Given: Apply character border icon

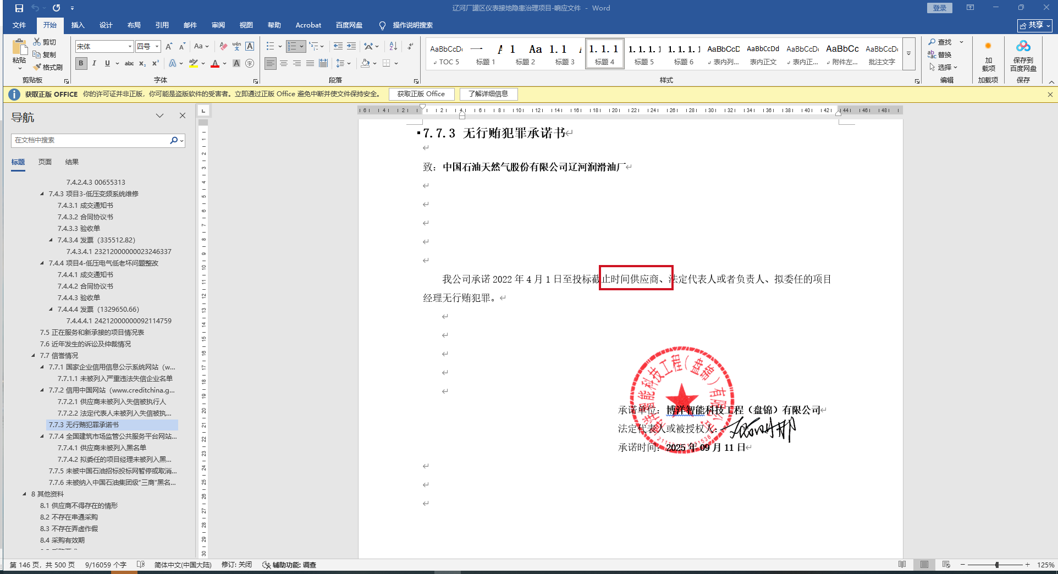Looking at the screenshot, I should pyautogui.click(x=250, y=47).
